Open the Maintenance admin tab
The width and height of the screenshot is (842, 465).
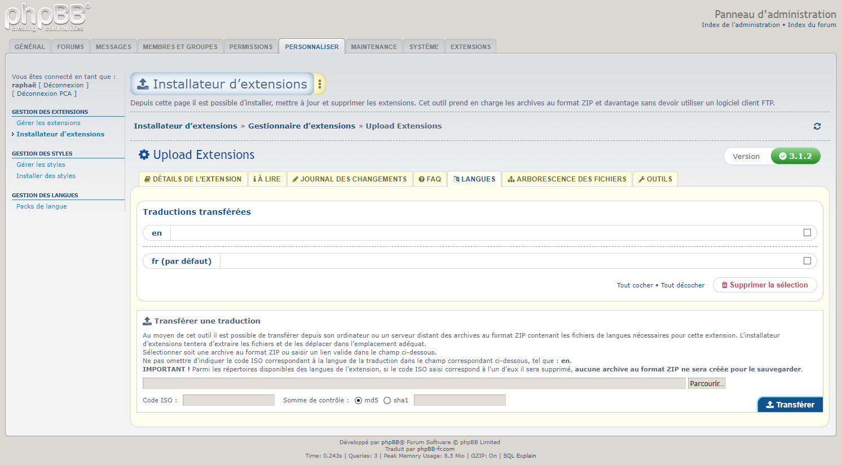[373, 47]
